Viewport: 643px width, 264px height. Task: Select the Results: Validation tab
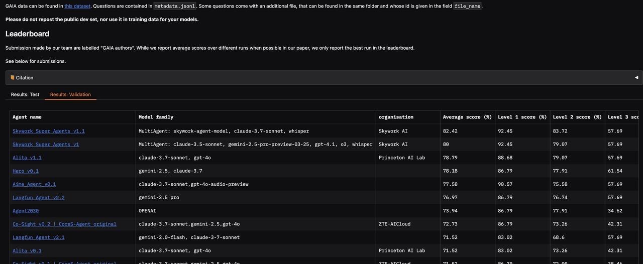point(70,94)
